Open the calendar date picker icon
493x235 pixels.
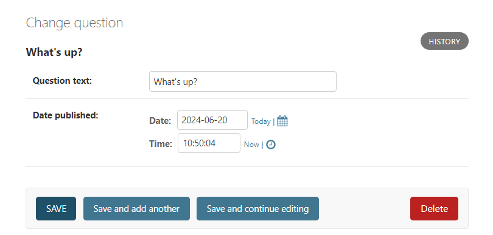282,121
